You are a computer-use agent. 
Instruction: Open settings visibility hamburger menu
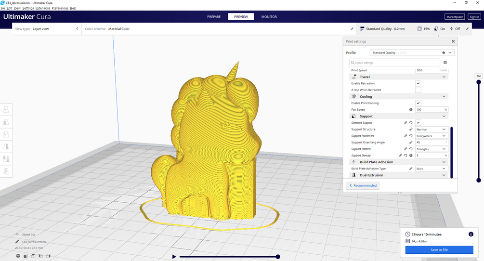coord(445,63)
